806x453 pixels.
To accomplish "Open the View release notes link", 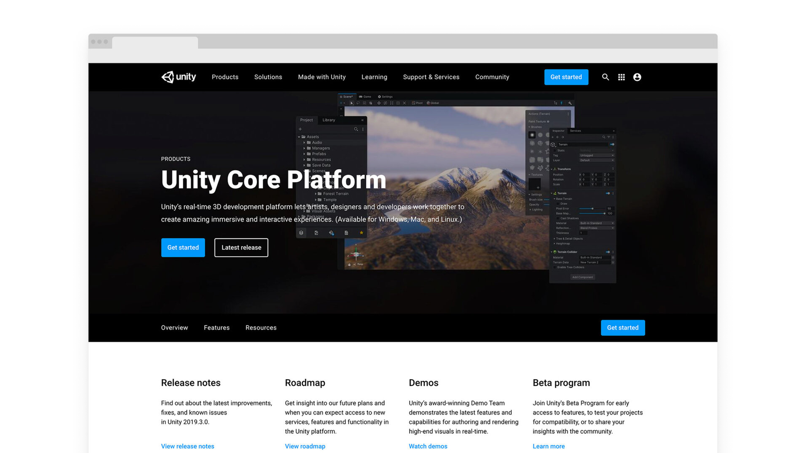I will (188, 446).
